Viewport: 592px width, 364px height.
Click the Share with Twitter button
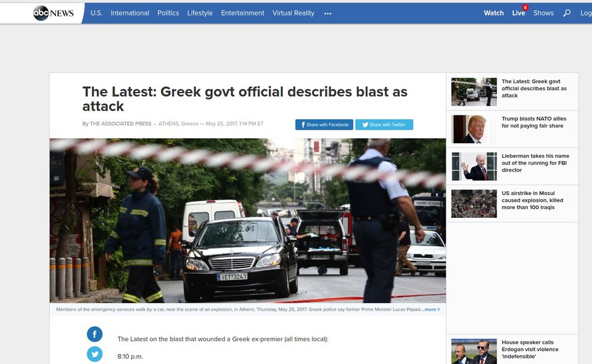click(384, 124)
